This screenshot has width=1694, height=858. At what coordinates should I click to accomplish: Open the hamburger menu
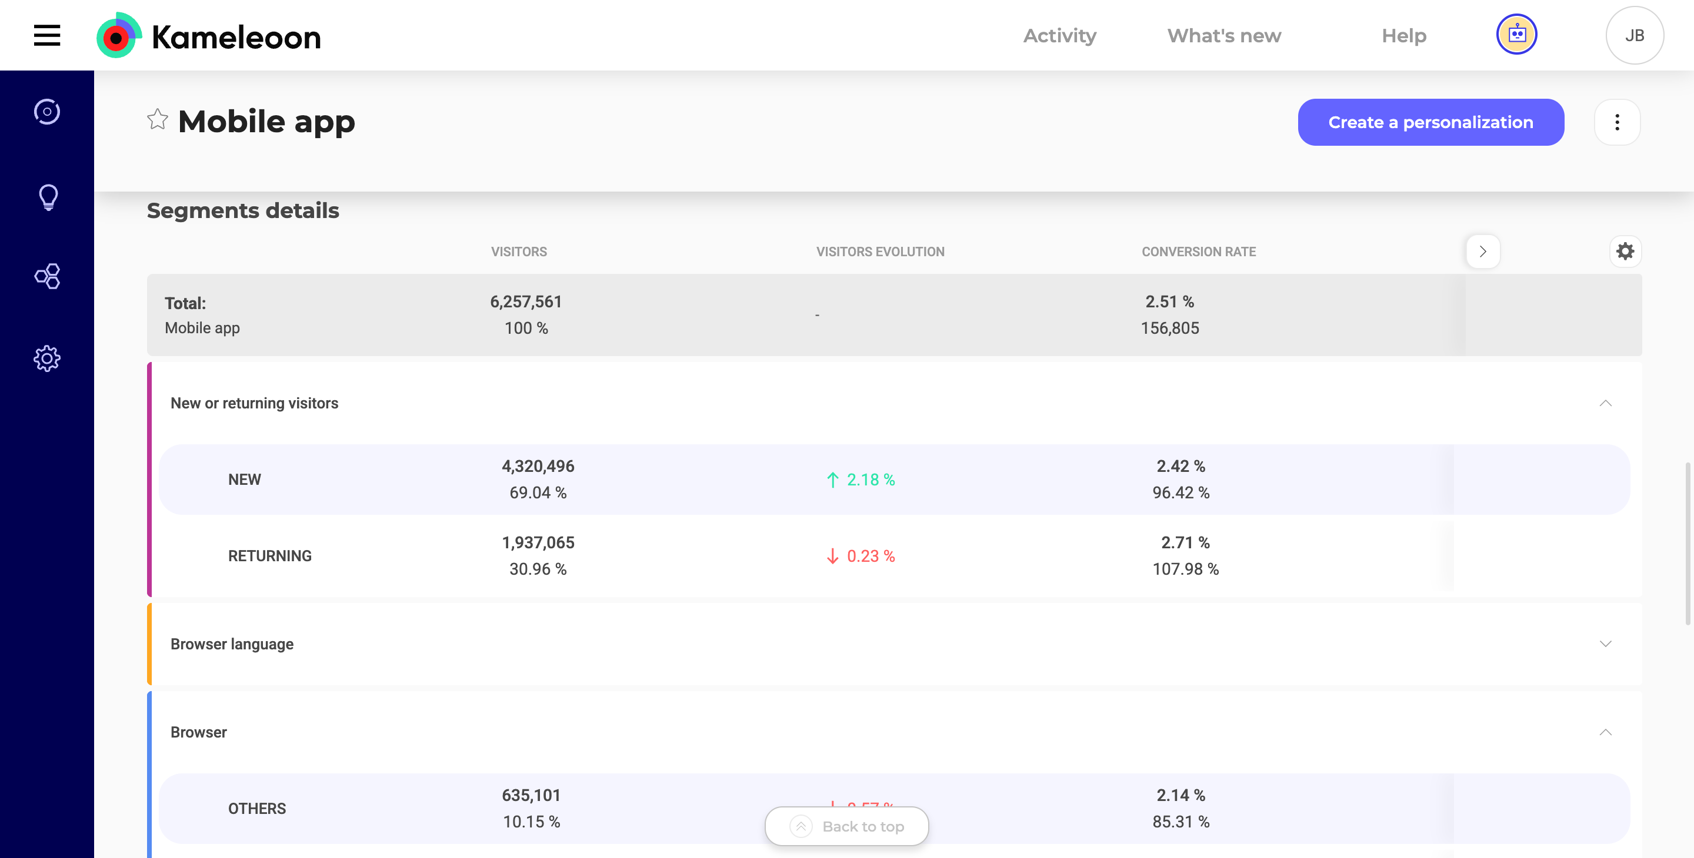(46, 35)
